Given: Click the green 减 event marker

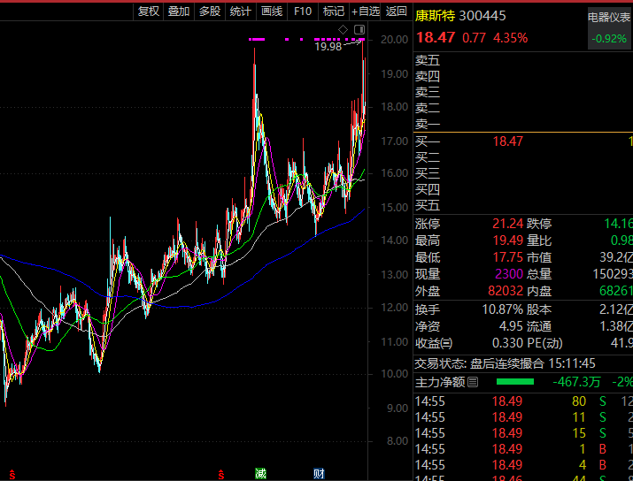Looking at the screenshot, I should (x=260, y=473).
